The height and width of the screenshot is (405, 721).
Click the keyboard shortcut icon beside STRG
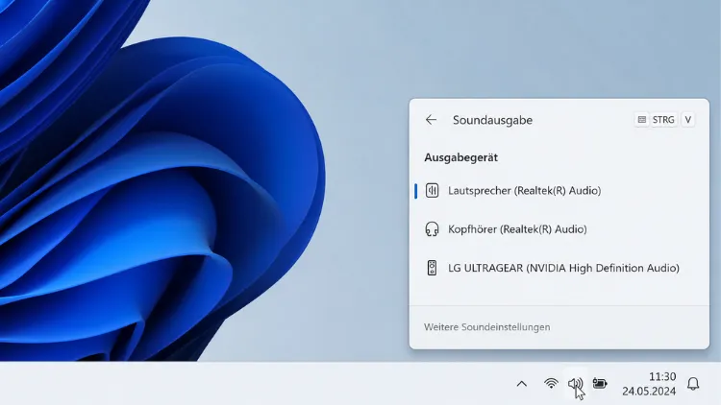tap(642, 120)
